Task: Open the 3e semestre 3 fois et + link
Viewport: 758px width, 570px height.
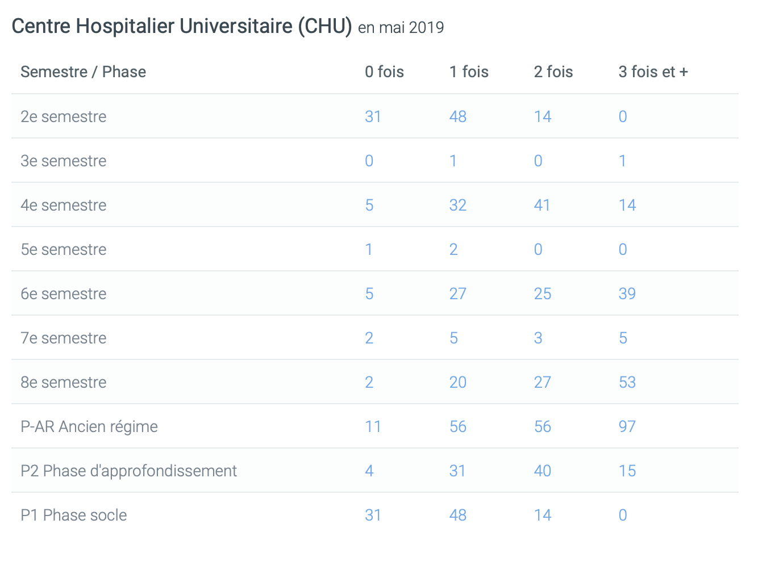Action: [622, 161]
